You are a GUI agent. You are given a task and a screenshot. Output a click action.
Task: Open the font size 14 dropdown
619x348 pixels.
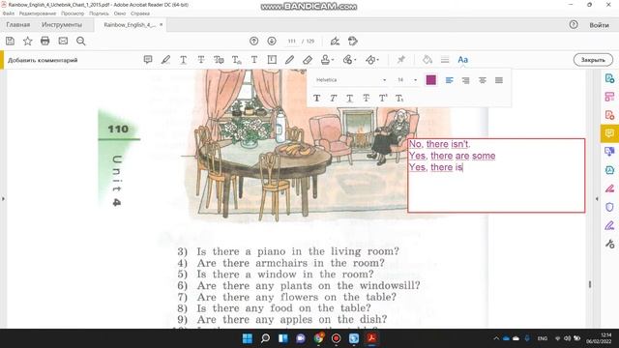click(x=407, y=80)
